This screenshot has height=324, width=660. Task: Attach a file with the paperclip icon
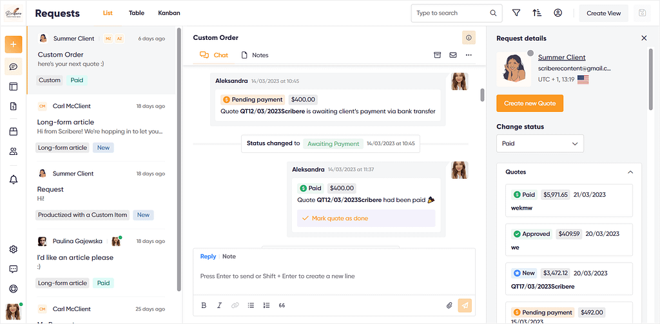pyautogui.click(x=449, y=305)
